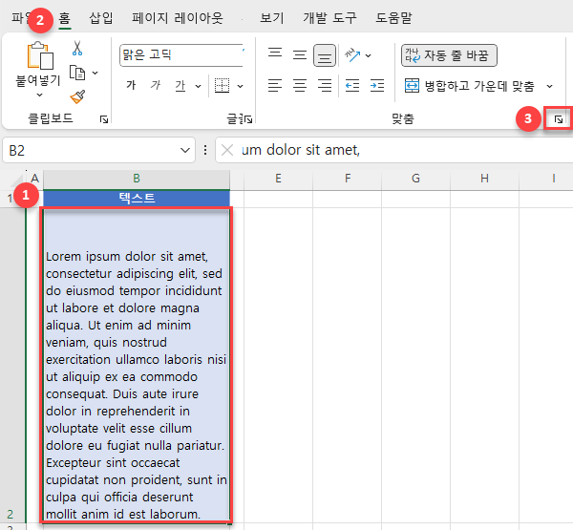Open Merge and Center dropdown arrow
Viewport: 573px width, 530px height.
pos(549,86)
